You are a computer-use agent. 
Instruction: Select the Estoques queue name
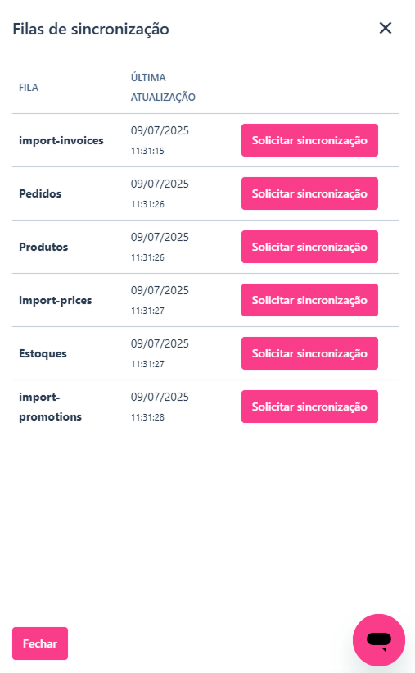43,353
